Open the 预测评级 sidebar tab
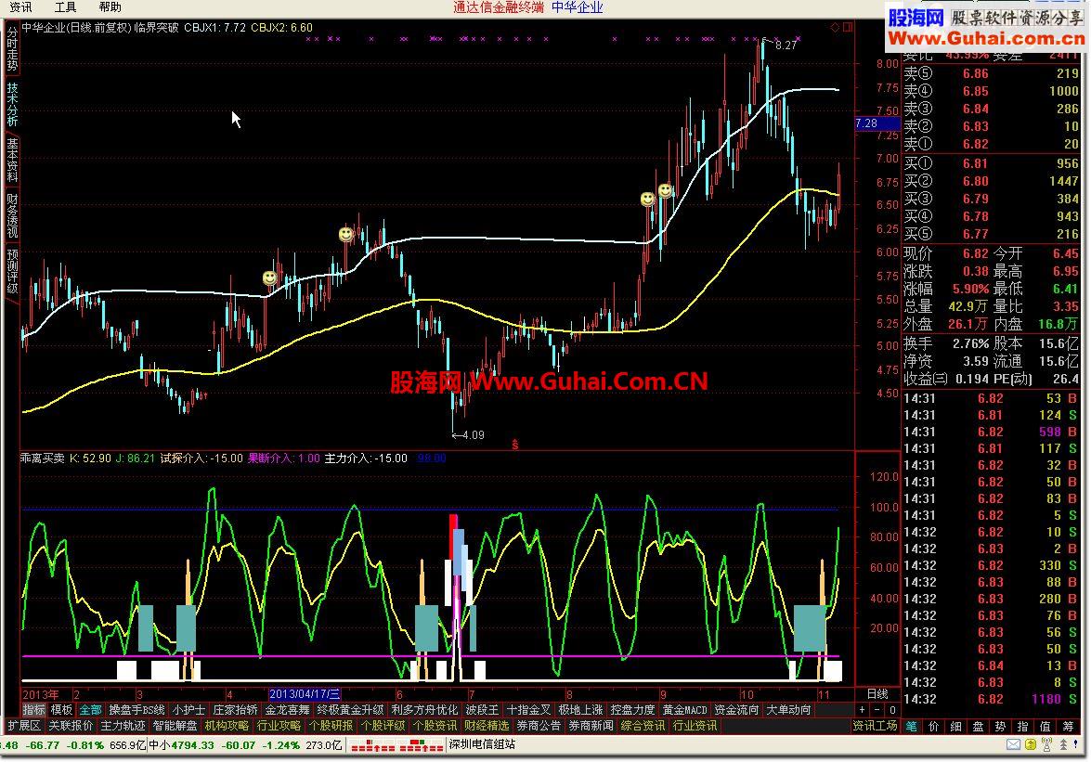 (12, 271)
